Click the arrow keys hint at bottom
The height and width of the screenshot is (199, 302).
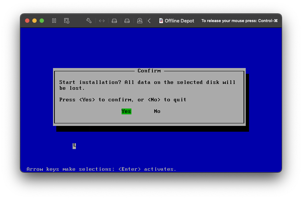pos(101,169)
